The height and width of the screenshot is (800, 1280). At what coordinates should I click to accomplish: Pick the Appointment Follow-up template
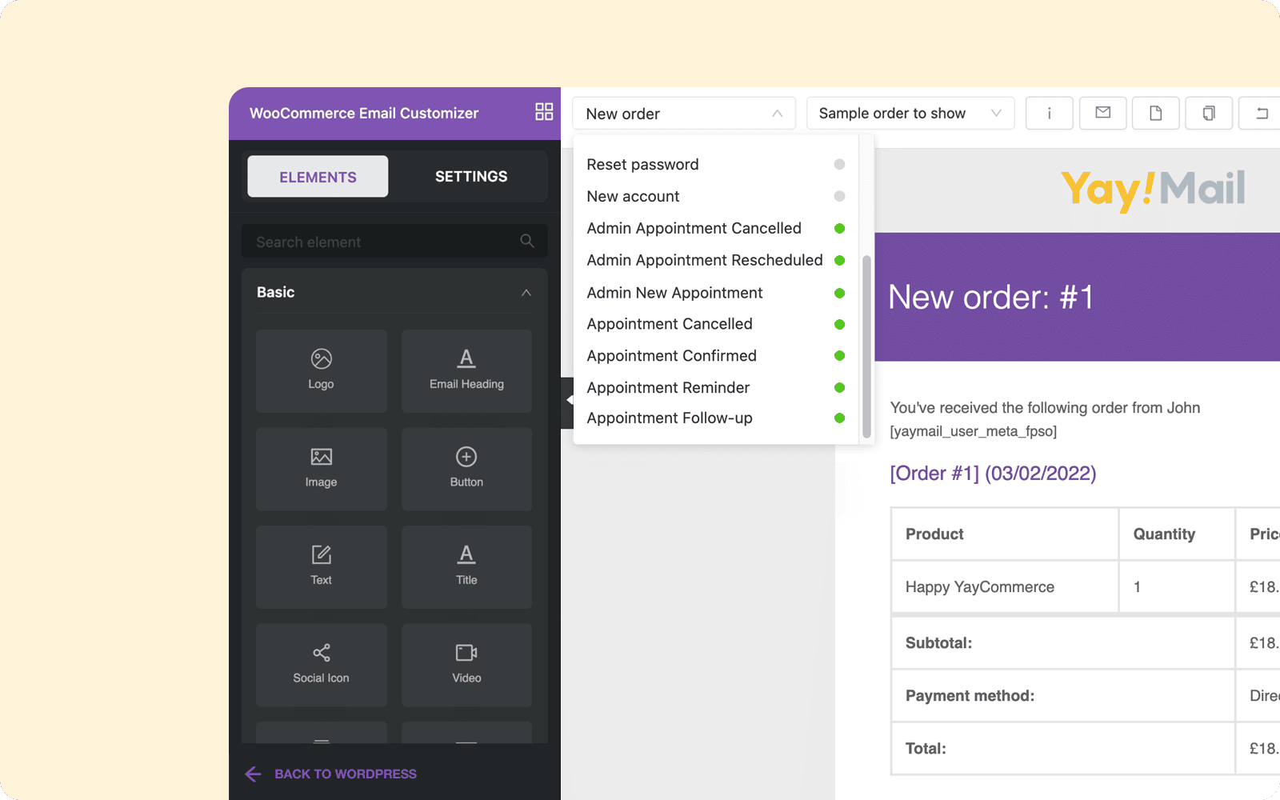point(716,418)
